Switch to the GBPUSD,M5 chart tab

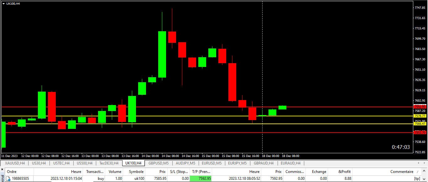coord(159,163)
